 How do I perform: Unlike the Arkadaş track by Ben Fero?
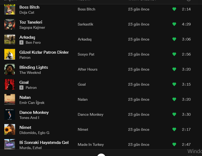tap(174, 39)
